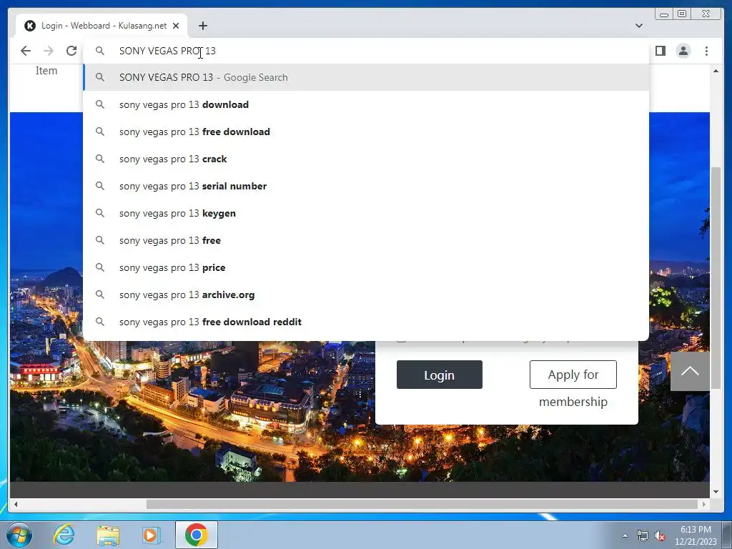Click the 'Item' text on the page
Viewport: 732px width, 549px height.
pos(46,71)
